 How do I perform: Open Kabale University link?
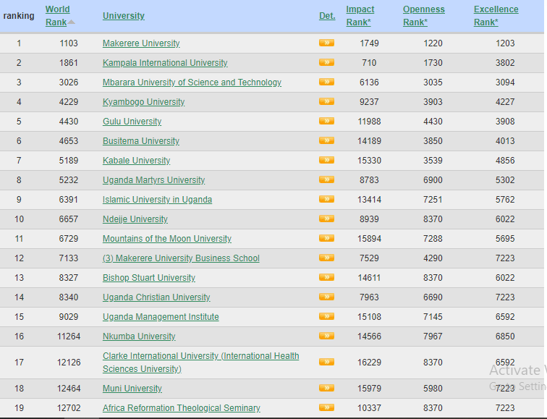[x=137, y=161]
